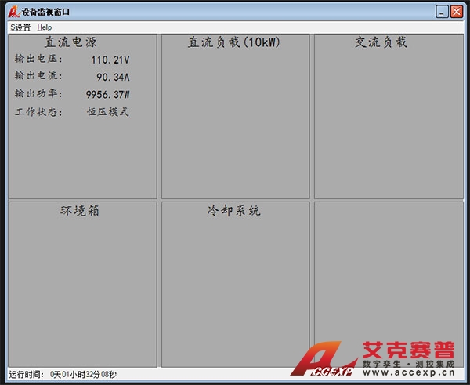Click the 设备监视窗口 title text
The image size is (470, 385).
click(45, 12)
